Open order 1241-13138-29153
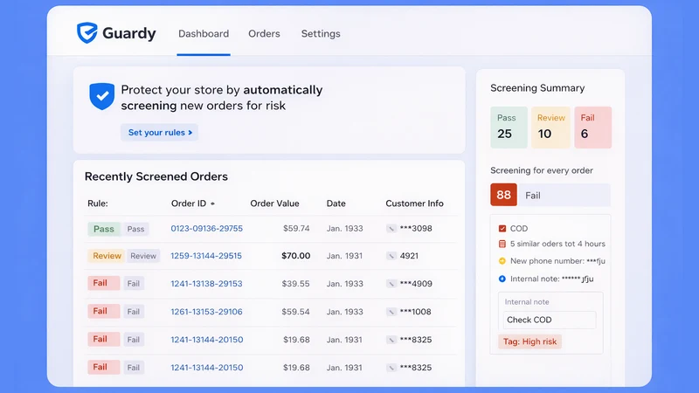 207,284
